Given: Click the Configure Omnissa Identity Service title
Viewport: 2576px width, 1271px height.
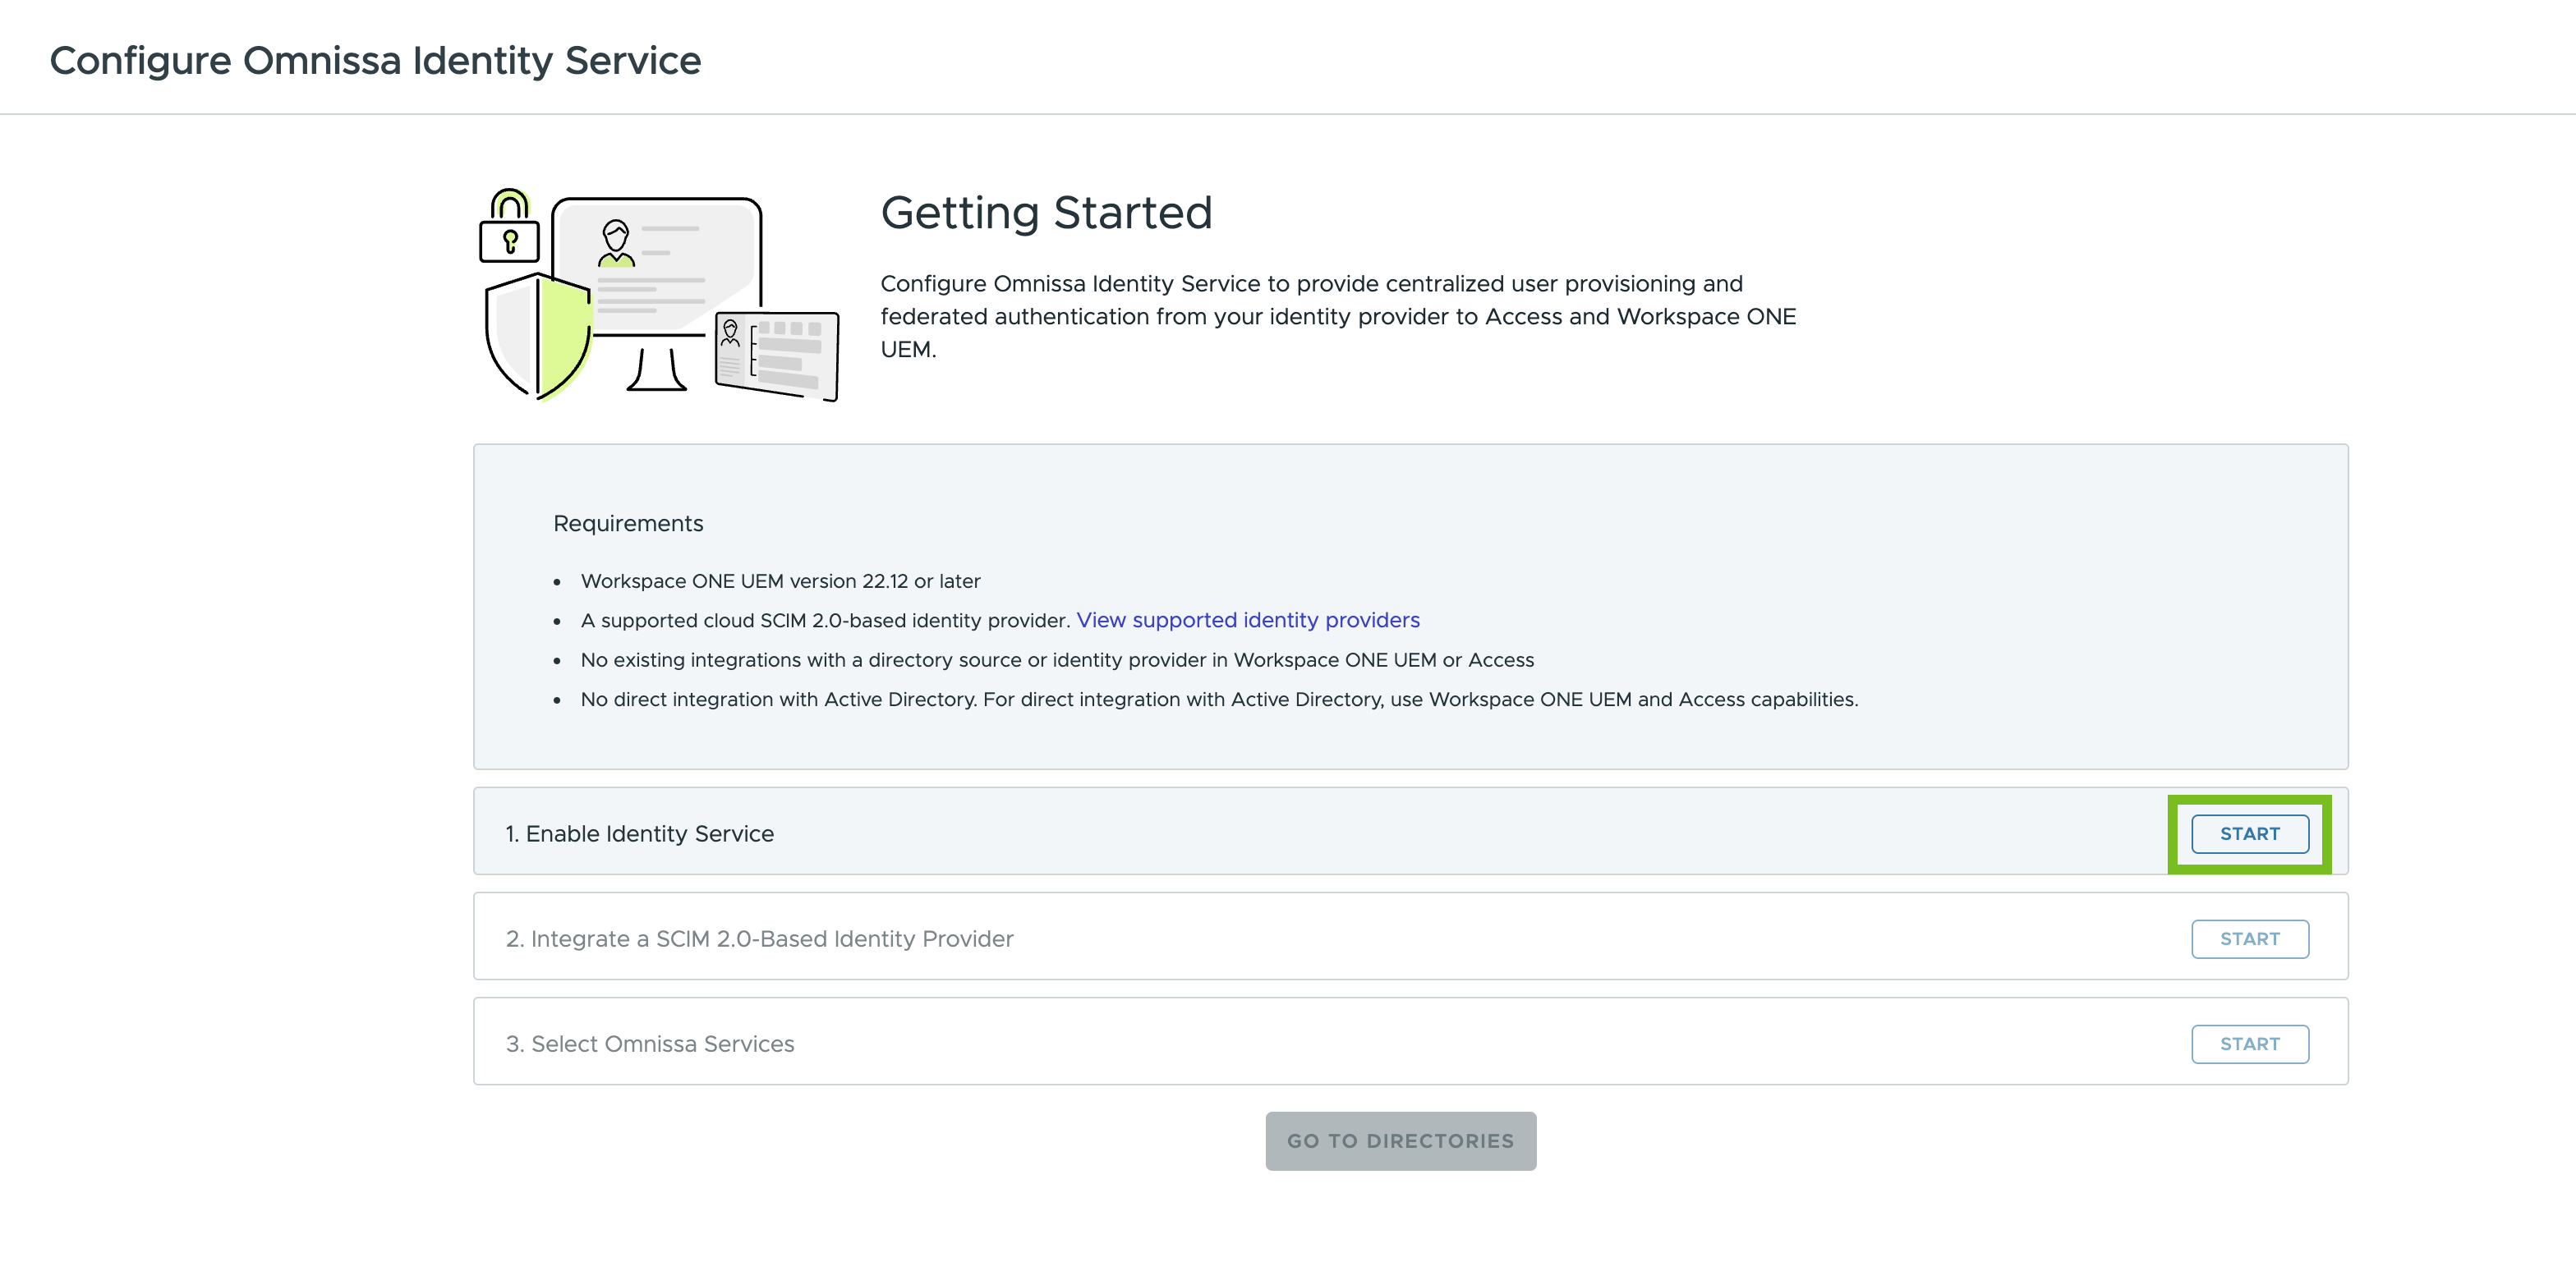Looking at the screenshot, I should 375,60.
